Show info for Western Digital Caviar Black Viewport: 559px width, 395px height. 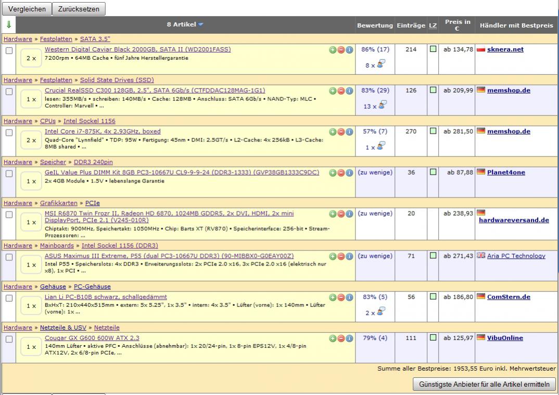point(349,50)
